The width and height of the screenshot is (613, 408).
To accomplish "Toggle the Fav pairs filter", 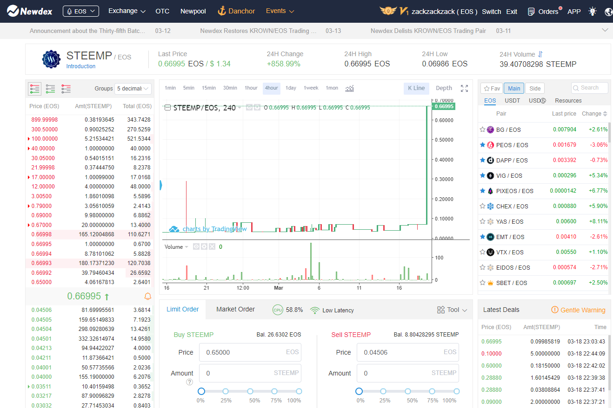I will [492, 88].
